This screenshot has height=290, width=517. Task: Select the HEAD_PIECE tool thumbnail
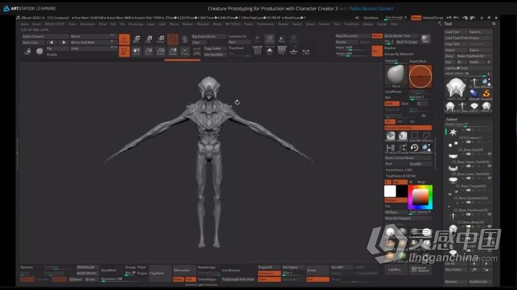pyautogui.click(x=456, y=88)
